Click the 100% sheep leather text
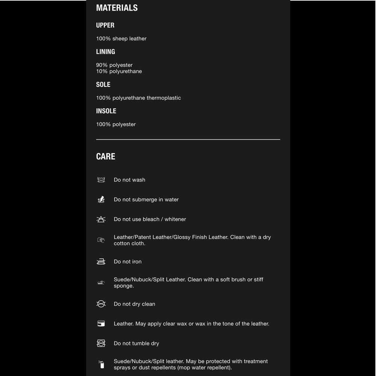This screenshot has width=376, height=376. pyautogui.click(x=121, y=39)
